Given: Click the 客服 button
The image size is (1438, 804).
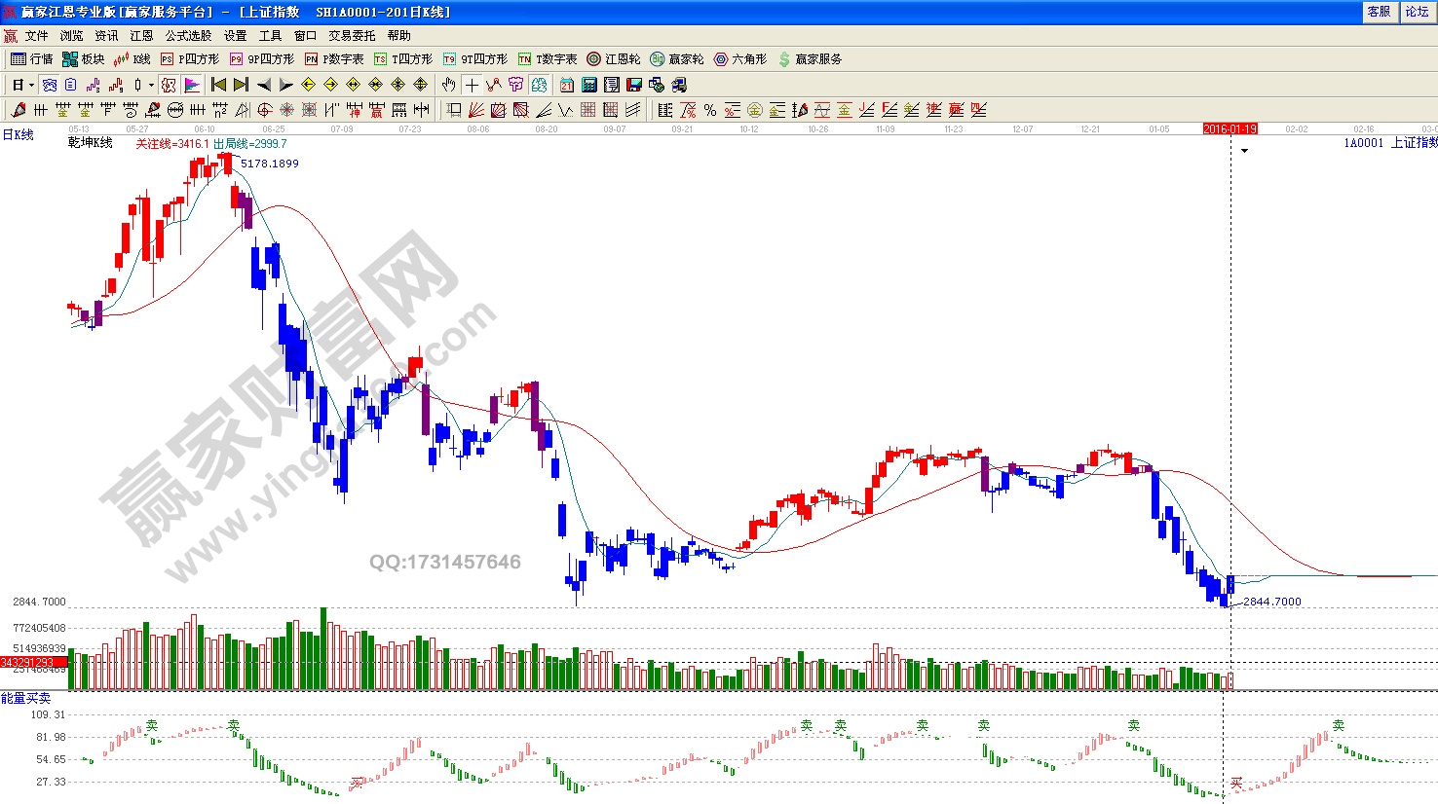Looking at the screenshot, I should click(x=1379, y=12).
